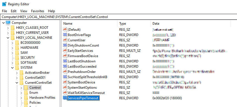Collapse the SYSTEM node arrow
Screen dimensions: 237x107
(13, 68)
